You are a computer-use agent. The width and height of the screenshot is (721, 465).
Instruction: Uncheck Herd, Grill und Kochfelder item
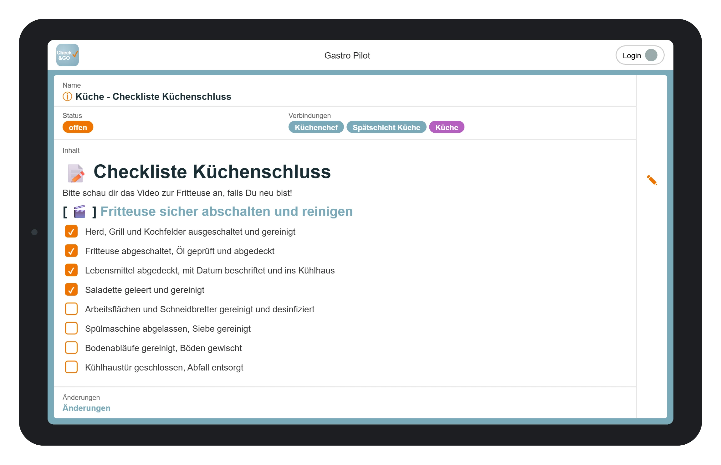[71, 232]
